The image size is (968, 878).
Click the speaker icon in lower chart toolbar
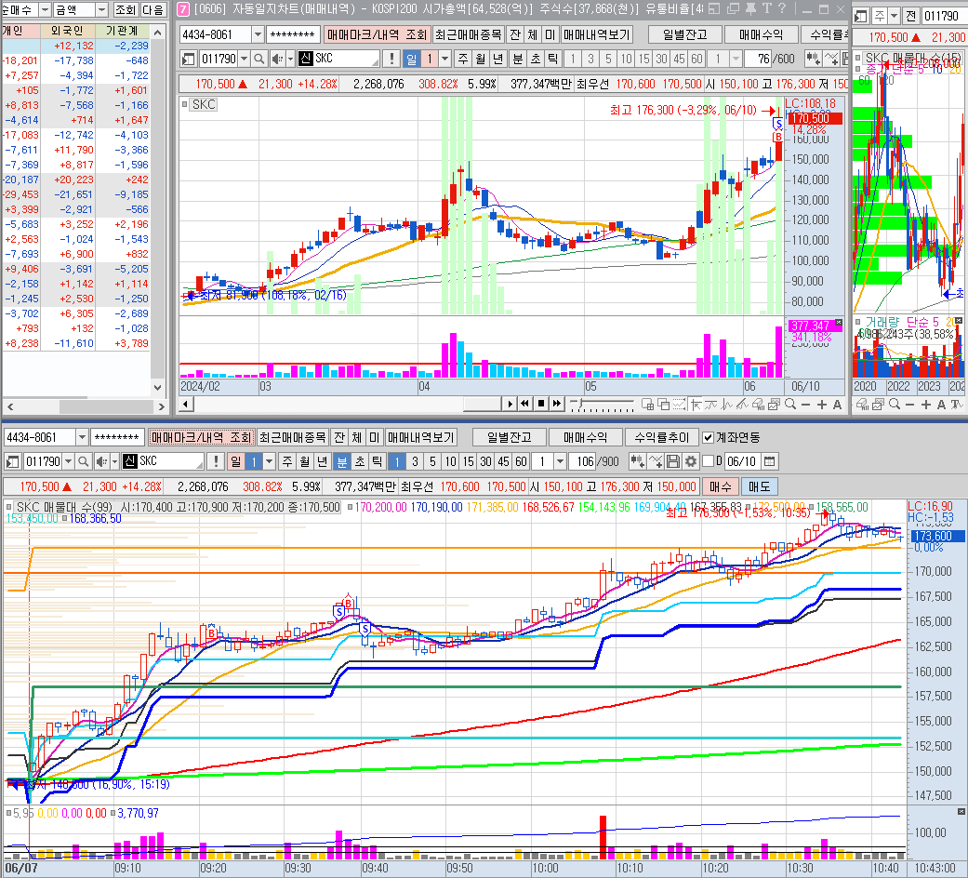coord(101,461)
